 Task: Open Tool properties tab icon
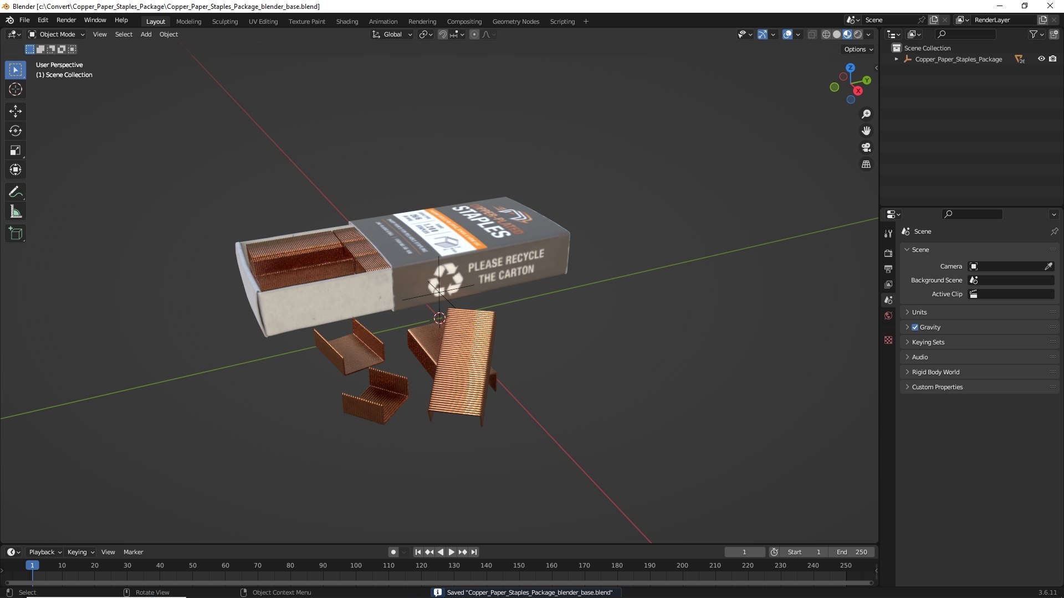coord(888,234)
